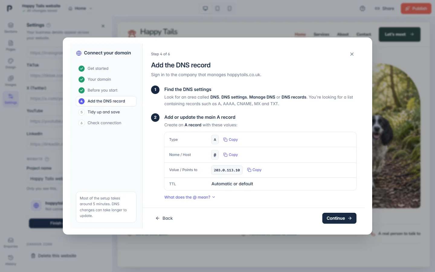Viewport: 435px width, 272px height.
Task: Go Back to the previous step
Action: pyautogui.click(x=164, y=218)
